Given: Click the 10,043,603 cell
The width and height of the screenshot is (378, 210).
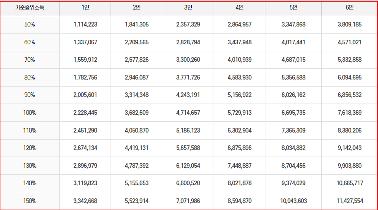Looking at the screenshot, I should pos(294,201).
